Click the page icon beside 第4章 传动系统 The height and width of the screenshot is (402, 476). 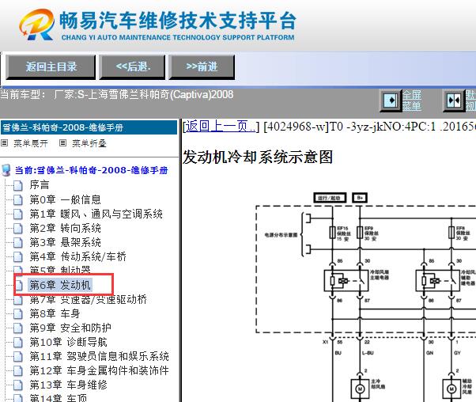point(18,257)
